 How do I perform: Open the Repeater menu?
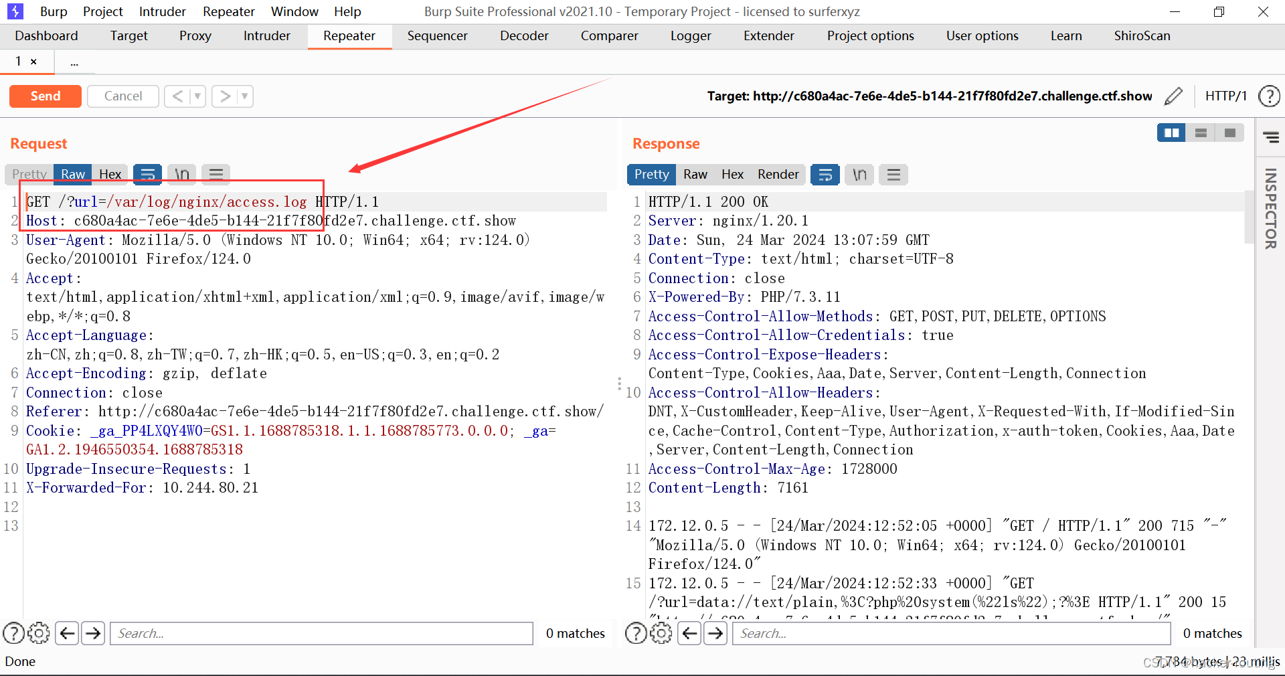coord(229,11)
